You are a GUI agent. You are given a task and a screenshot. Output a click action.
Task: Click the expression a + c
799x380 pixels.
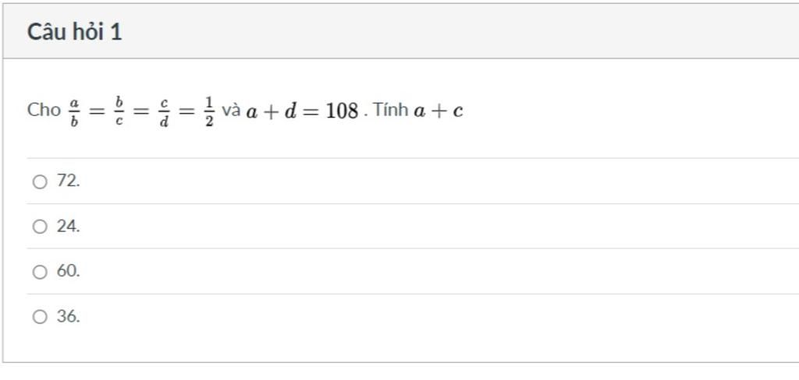(x=439, y=111)
